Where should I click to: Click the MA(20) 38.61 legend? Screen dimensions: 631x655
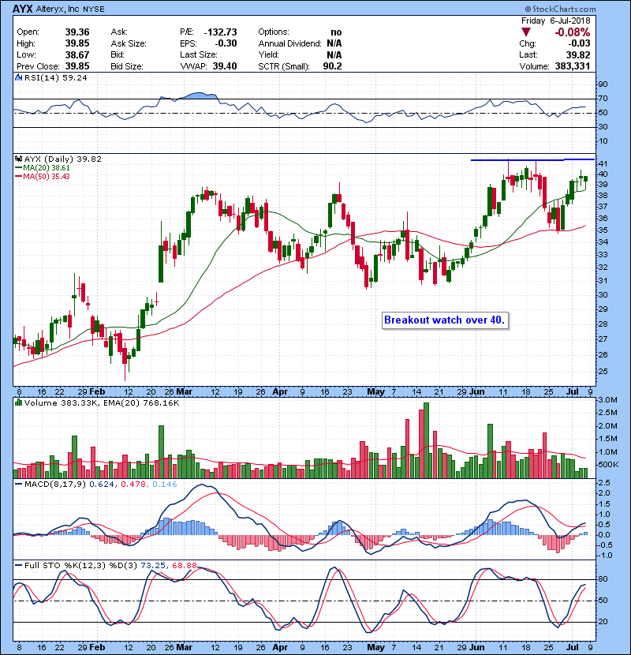[43, 167]
